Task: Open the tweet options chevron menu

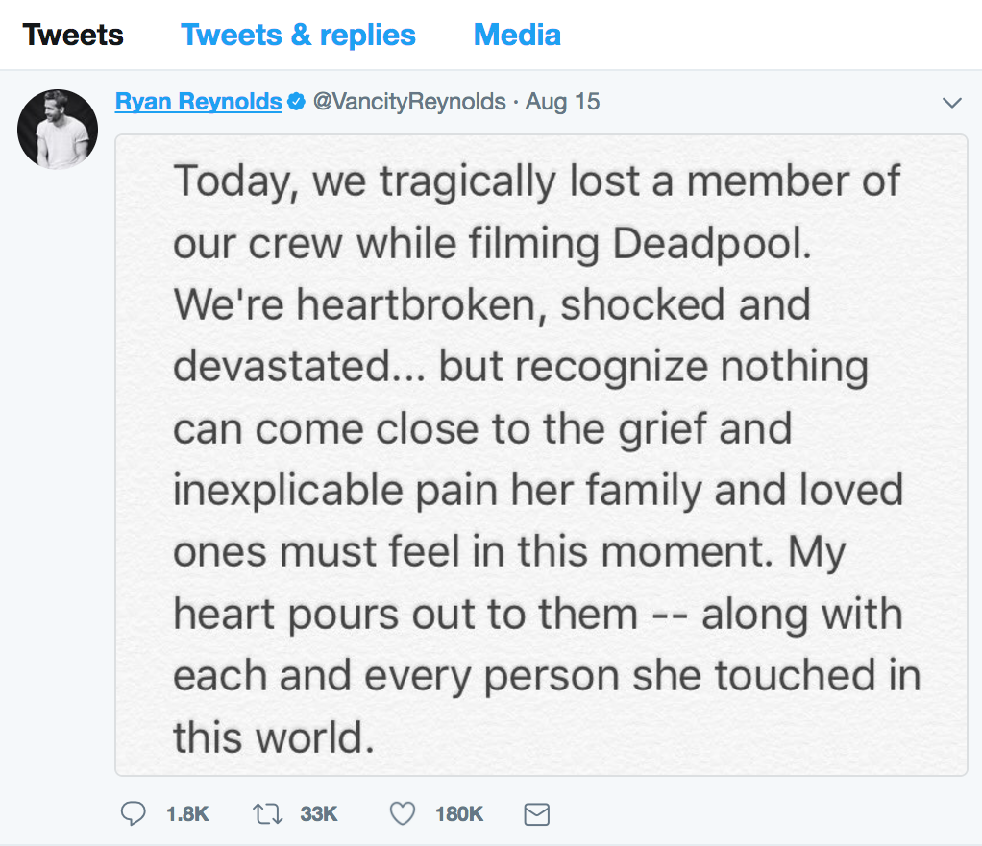Action: click(951, 103)
